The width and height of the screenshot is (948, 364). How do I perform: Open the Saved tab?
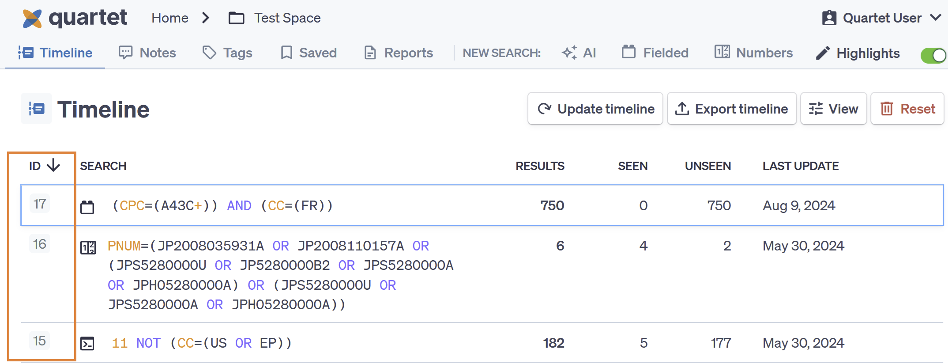click(x=308, y=53)
